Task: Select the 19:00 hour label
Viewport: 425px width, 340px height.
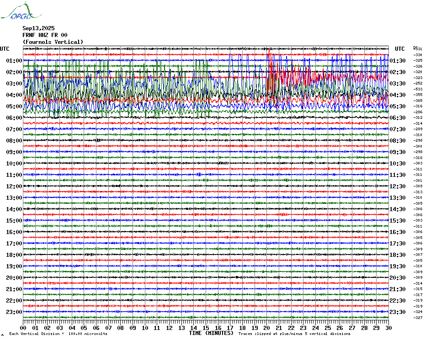Action: [x=14, y=266]
